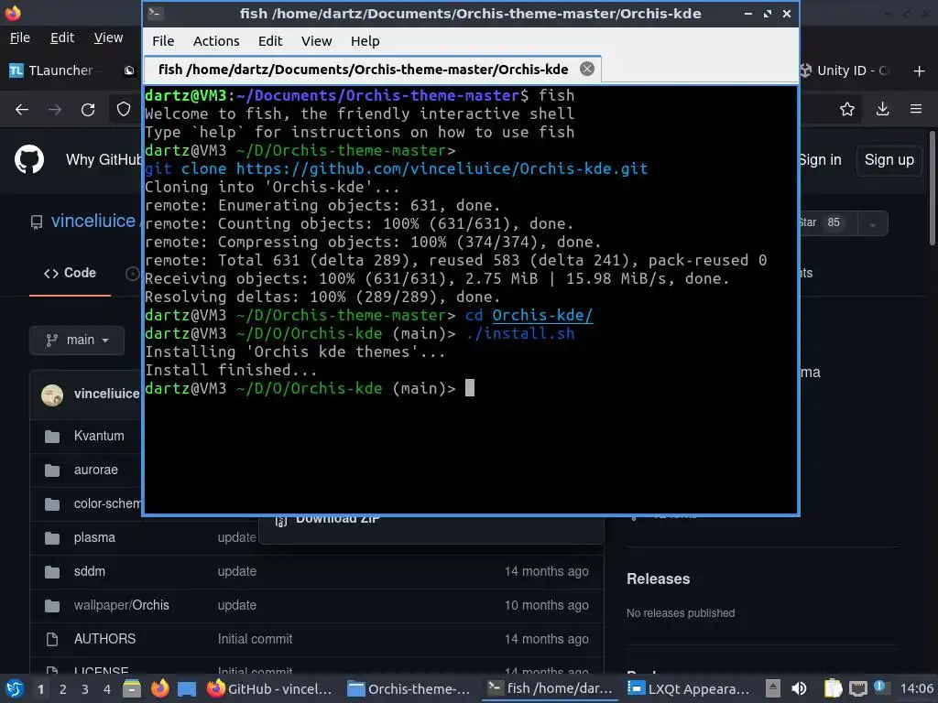This screenshot has width=938, height=703.
Task: Click the file icon beside AUTHORS
Action: (x=52, y=639)
